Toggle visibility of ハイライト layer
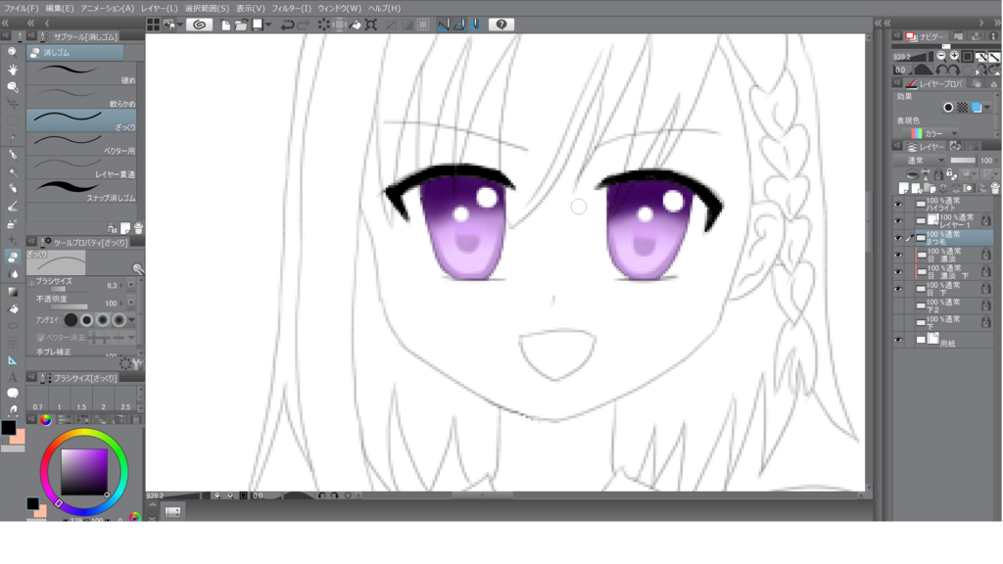Image resolution: width=1003 pixels, height=564 pixels. pyautogui.click(x=898, y=204)
